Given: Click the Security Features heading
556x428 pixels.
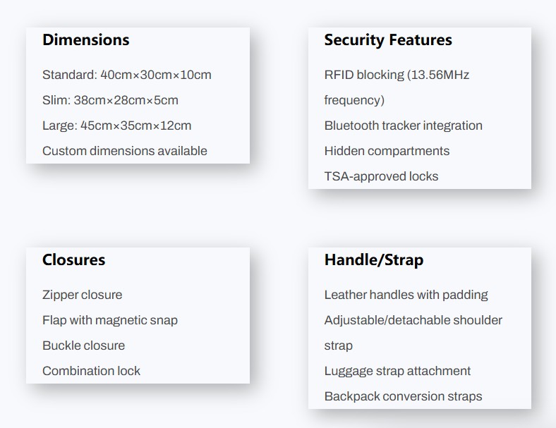Looking at the screenshot, I should 387,39.
